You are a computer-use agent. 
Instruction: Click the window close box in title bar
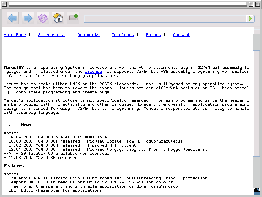tap(4, 4)
